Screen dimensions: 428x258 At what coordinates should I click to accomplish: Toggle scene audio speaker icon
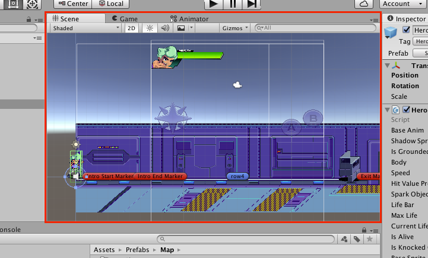165,28
